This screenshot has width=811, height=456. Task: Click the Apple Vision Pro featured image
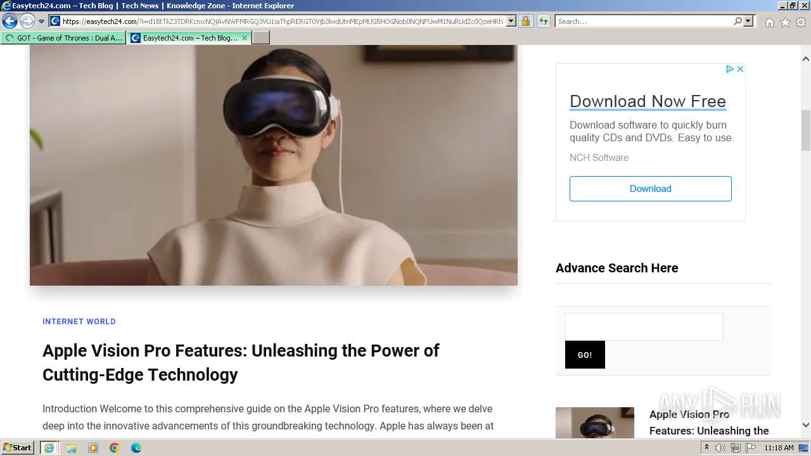coord(274,165)
